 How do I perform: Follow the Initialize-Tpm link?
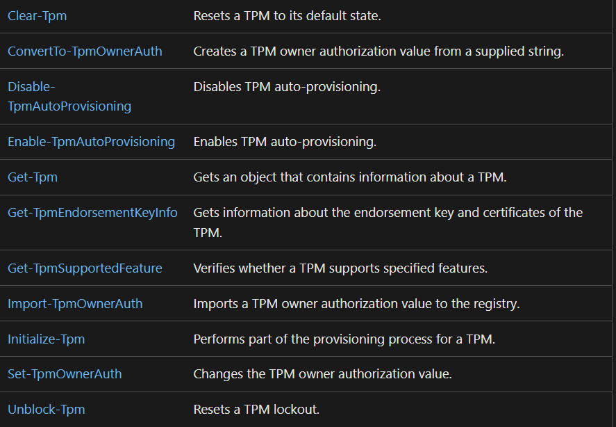(47, 339)
